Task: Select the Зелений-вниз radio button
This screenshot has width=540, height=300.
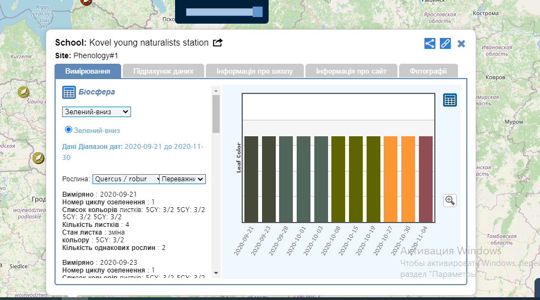Action: [x=69, y=130]
